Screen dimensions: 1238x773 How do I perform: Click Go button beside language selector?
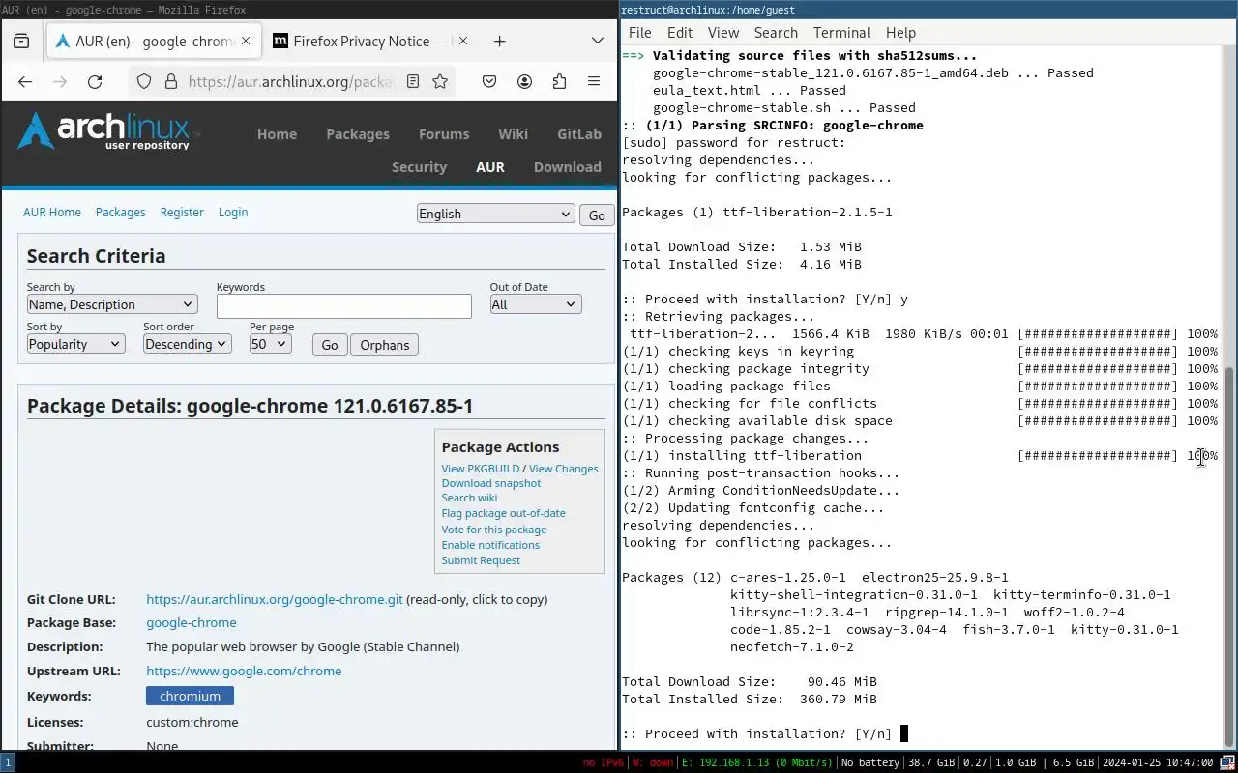[597, 215]
